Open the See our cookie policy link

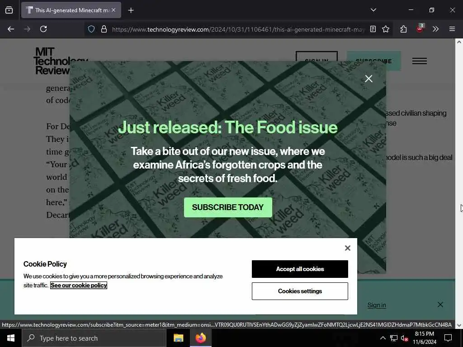tap(79, 286)
